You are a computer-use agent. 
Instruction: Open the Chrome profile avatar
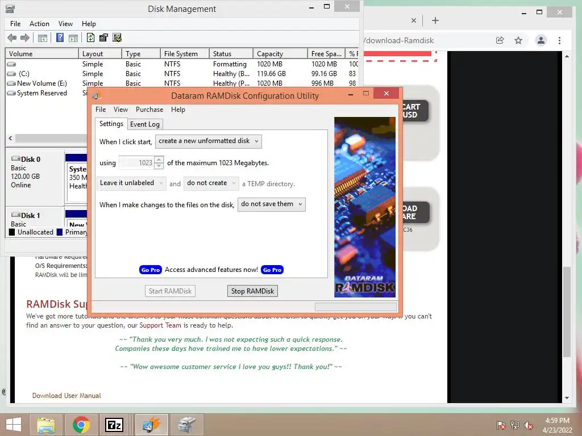(541, 40)
